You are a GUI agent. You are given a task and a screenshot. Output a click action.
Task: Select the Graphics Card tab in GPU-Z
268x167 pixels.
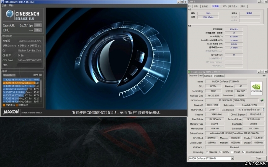(196, 76)
